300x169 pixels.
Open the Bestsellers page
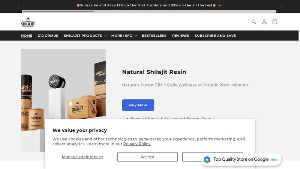154,36
